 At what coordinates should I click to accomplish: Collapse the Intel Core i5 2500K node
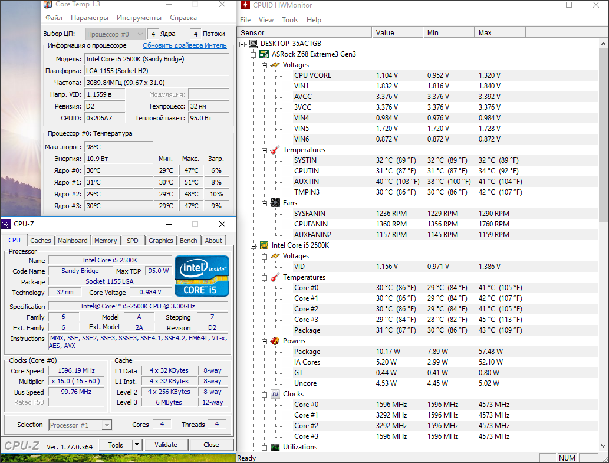coord(254,246)
